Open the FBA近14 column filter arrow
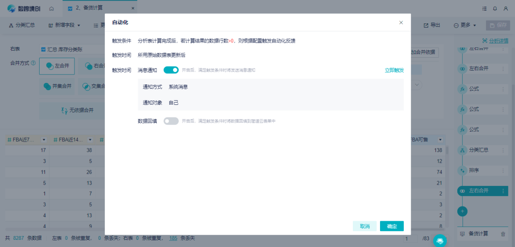This screenshot has width=515, height=247. pos(90,140)
